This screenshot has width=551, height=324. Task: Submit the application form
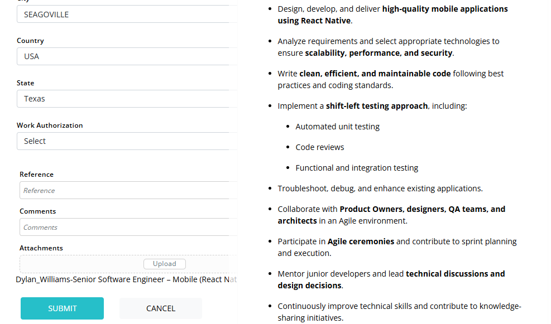pyautogui.click(x=62, y=308)
